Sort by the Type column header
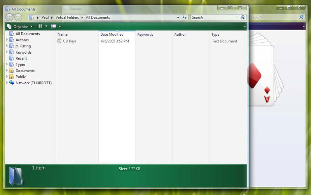Viewport: 311px width, 195px height. [x=215, y=35]
